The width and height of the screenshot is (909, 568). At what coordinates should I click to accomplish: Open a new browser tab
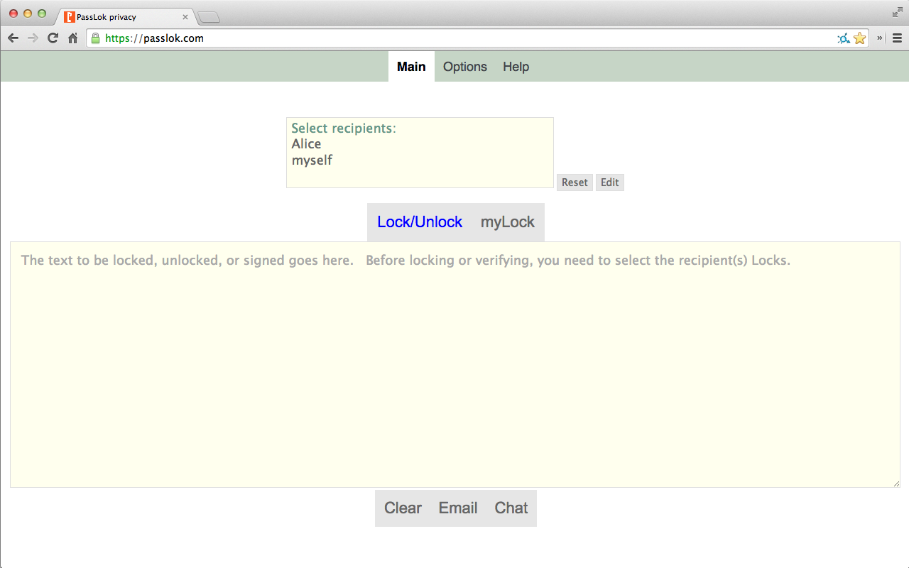(x=209, y=17)
